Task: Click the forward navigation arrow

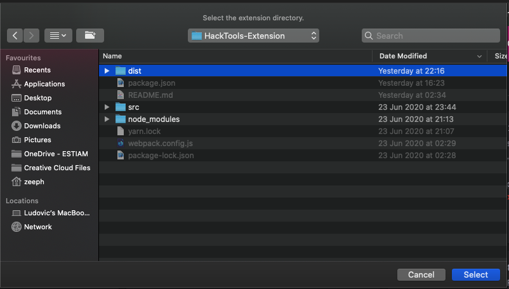Action: (32, 36)
